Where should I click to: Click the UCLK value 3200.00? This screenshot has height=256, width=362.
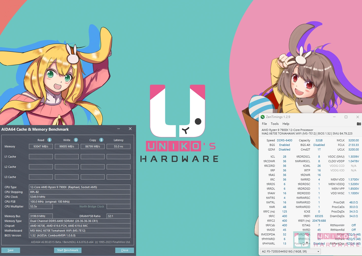pyautogui.click(x=354, y=149)
